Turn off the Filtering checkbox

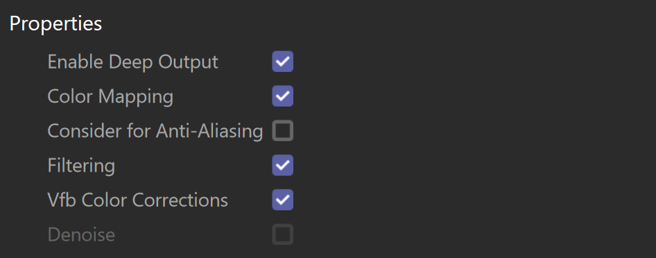[x=283, y=165]
